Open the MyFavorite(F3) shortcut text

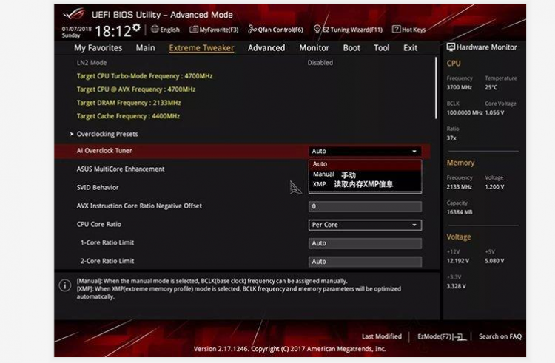(x=219, y=30)
